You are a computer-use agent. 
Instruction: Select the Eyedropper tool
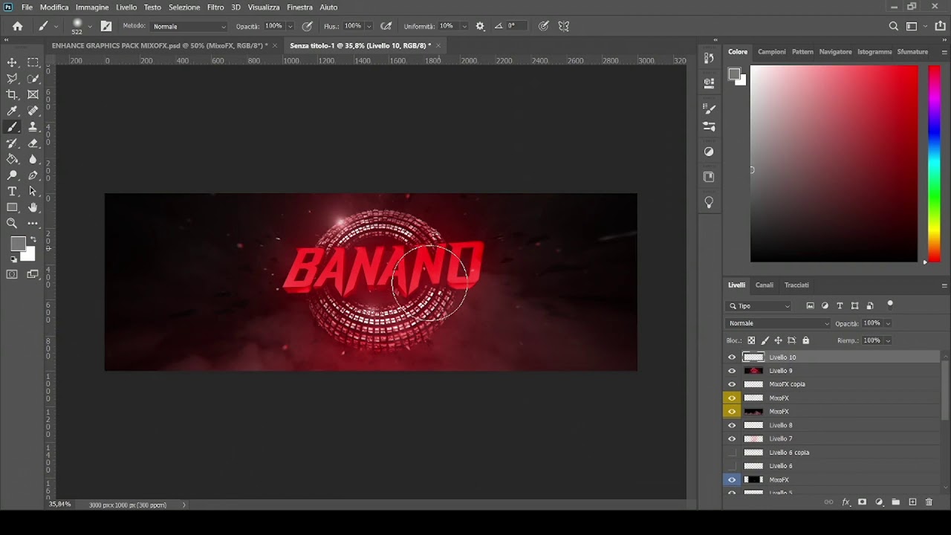click(12, 111)
